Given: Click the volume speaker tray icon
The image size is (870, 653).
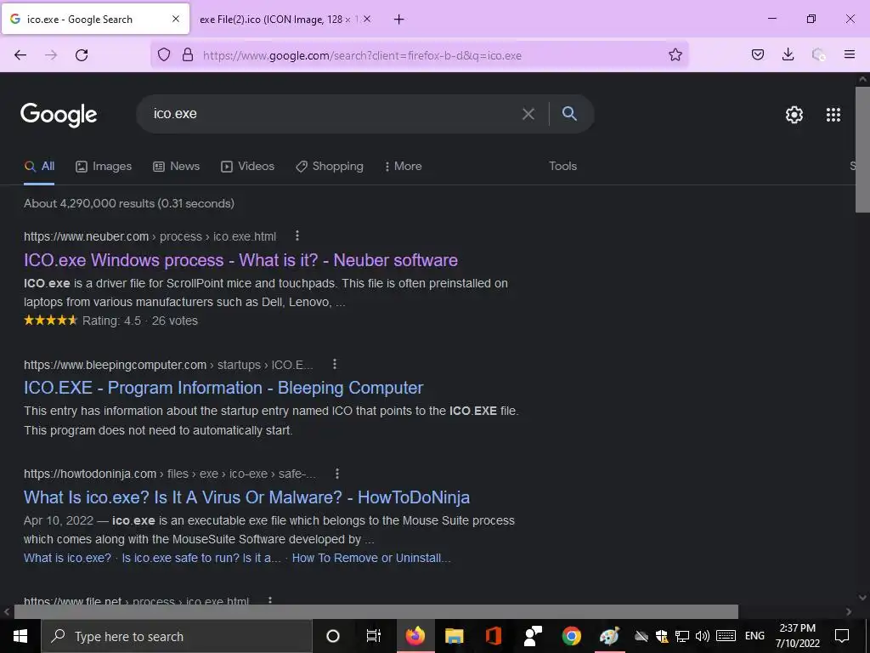Looking at the screenshot, I should 702,636.
